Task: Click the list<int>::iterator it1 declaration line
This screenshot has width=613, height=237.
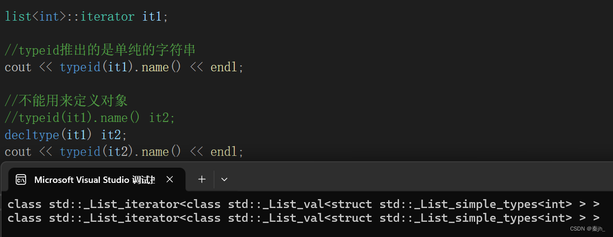Action: (87, 16)
